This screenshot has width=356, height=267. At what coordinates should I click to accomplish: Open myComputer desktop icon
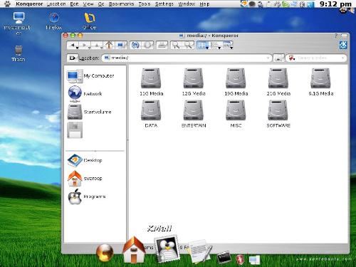[x=18, y=23]
